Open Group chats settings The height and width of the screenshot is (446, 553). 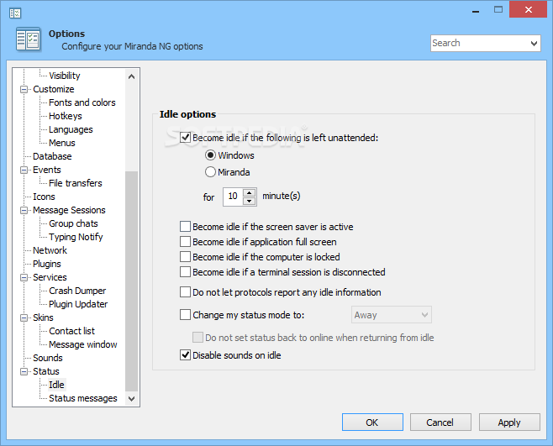[73, 223]
